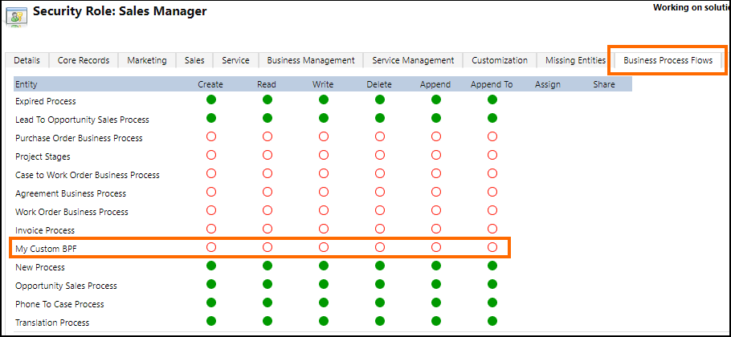Viewport: 731px width, 337px height.
Task: Select the Sales tab
Action: 194,60
